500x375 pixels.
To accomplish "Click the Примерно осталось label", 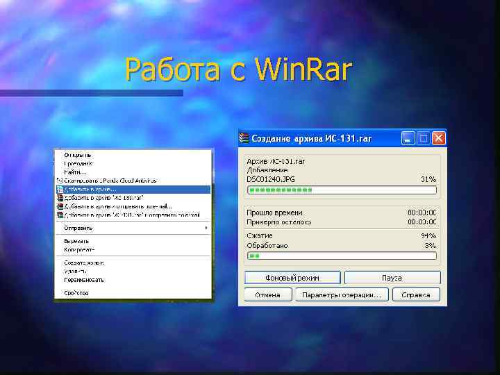I will (279, 222).
